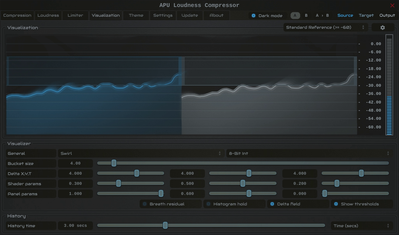Enable Histogram hold
Screen dimensions: 399x235
[234, 204]
